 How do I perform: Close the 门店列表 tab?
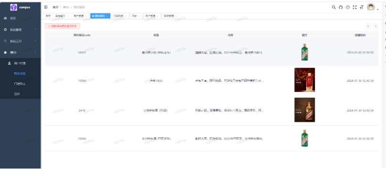click(x=126, y=16)
